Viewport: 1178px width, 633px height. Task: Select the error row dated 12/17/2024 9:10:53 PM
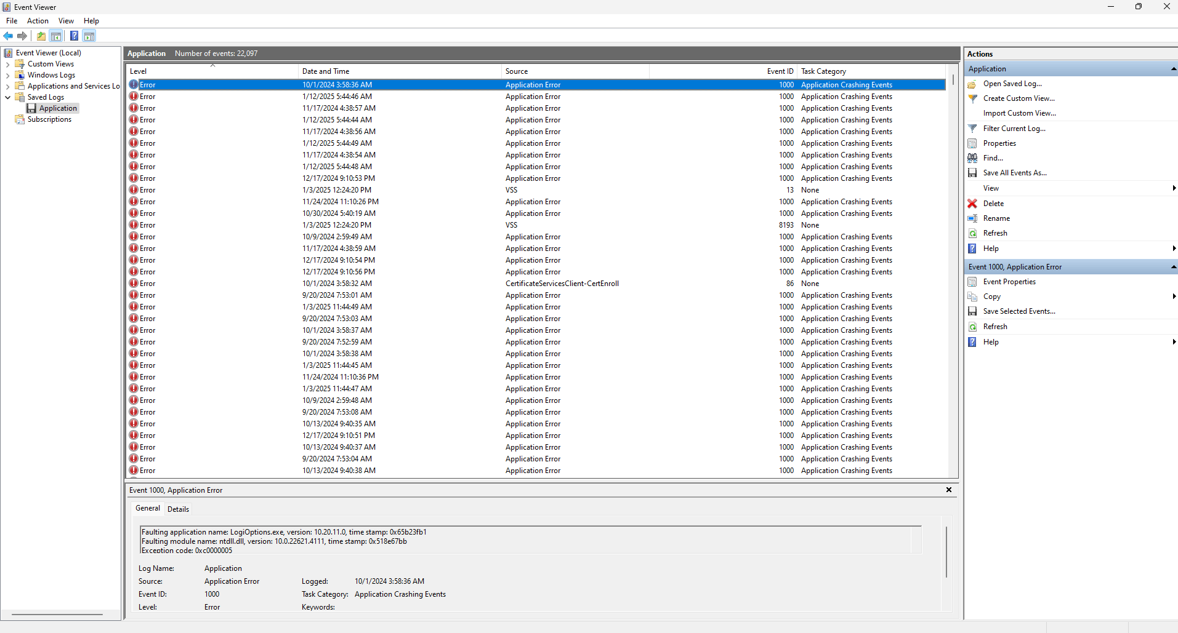(x=536, y=178)
